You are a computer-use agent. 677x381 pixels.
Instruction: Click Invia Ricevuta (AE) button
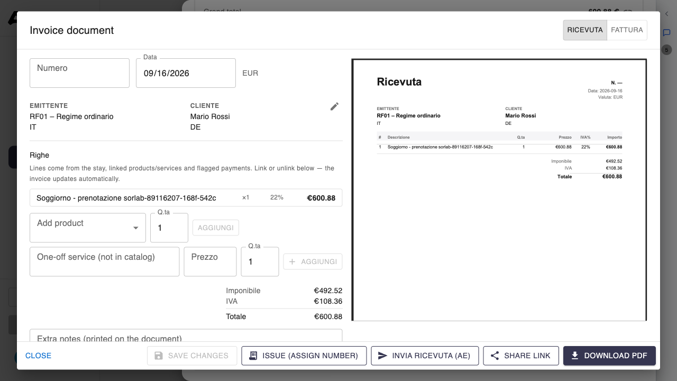tap(425, 356)
